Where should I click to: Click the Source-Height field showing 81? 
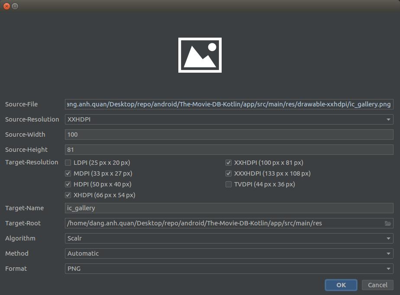[229, 150]
